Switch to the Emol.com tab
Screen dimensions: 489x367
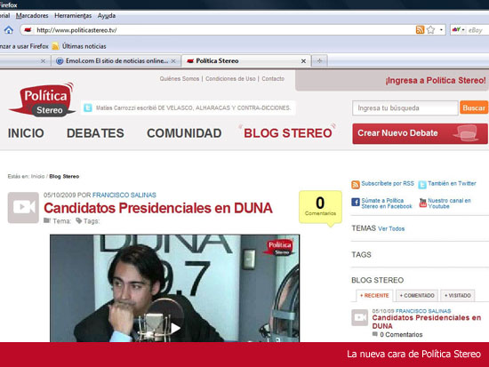pyautogui.click(x=116, y=60)
